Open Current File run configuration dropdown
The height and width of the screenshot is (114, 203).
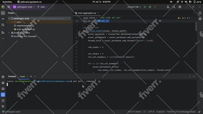point(134,7)
